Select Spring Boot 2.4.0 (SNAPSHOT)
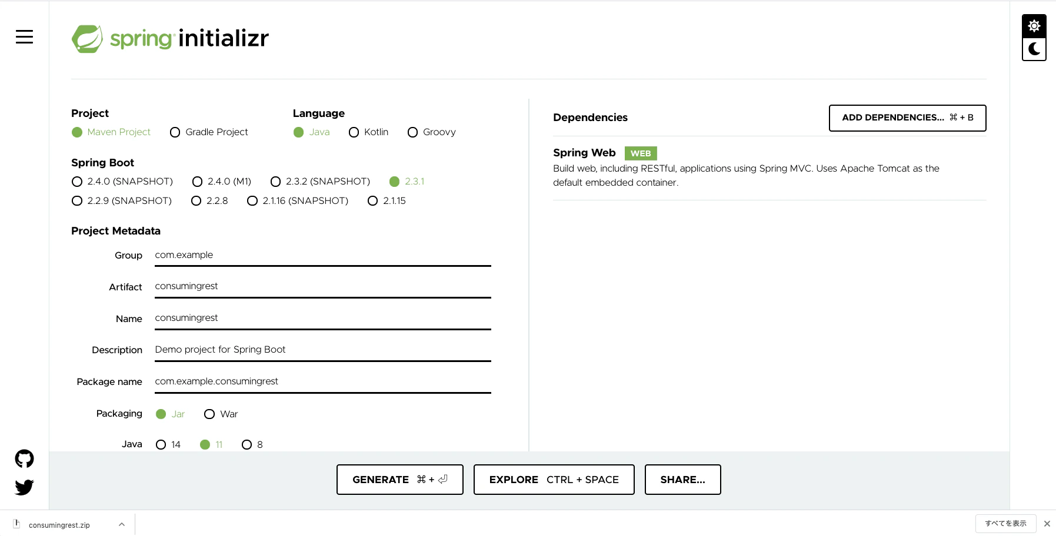The height and width of the screenshot is (536, 1056). [x=122, y=182]
